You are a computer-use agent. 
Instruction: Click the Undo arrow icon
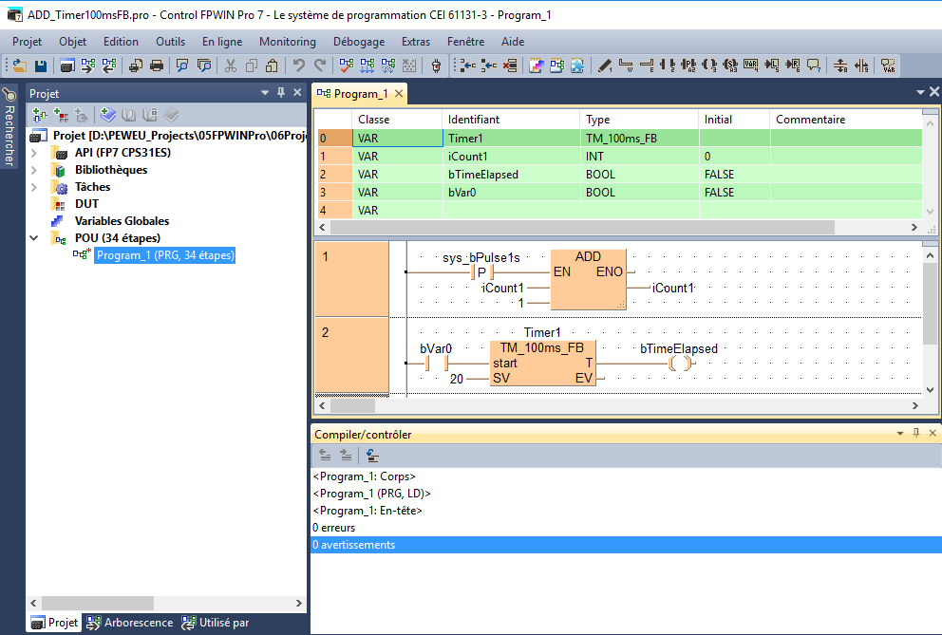tap(299, 66)
